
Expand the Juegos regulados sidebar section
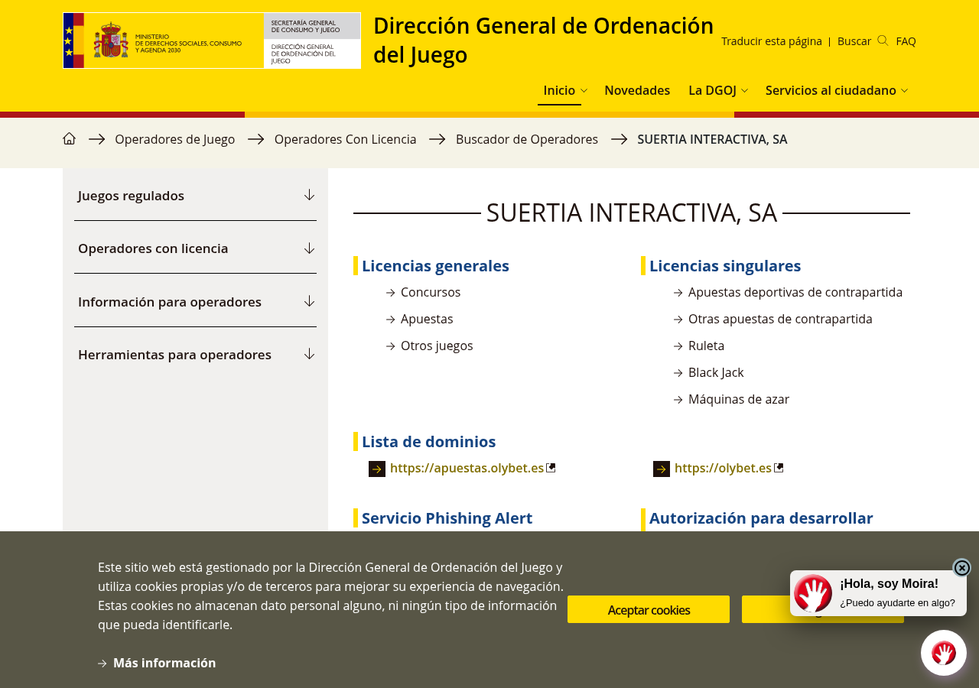195,195
